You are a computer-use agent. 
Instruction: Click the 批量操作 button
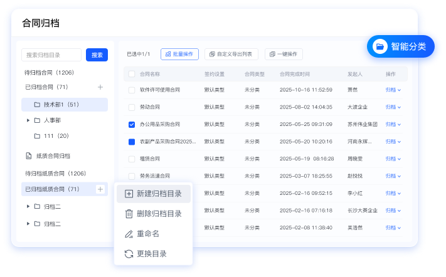point(179,55)
